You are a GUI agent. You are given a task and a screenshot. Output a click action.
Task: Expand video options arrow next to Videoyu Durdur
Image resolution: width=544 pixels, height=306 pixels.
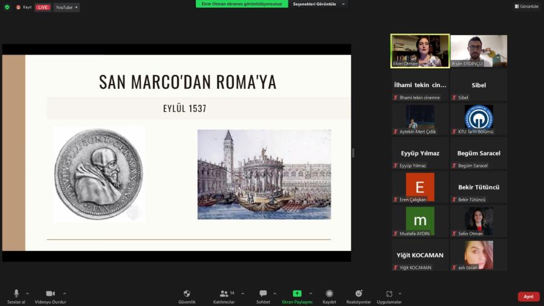coord(65,293)
